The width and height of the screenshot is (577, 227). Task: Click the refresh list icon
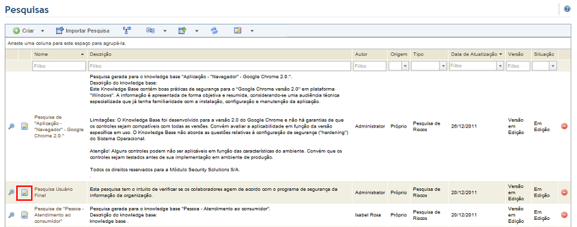214,30
